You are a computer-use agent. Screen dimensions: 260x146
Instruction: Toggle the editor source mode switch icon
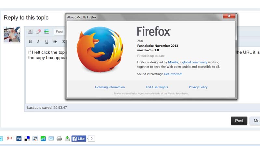click(30, 31)
